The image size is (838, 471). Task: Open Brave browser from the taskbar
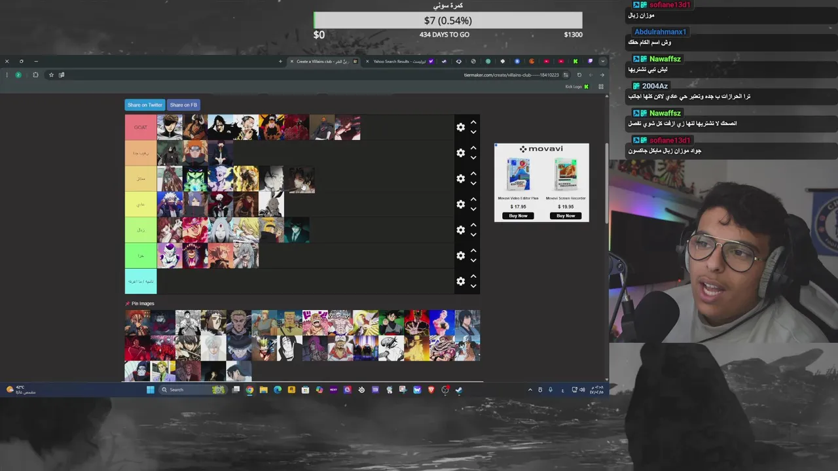pos(431,390)
